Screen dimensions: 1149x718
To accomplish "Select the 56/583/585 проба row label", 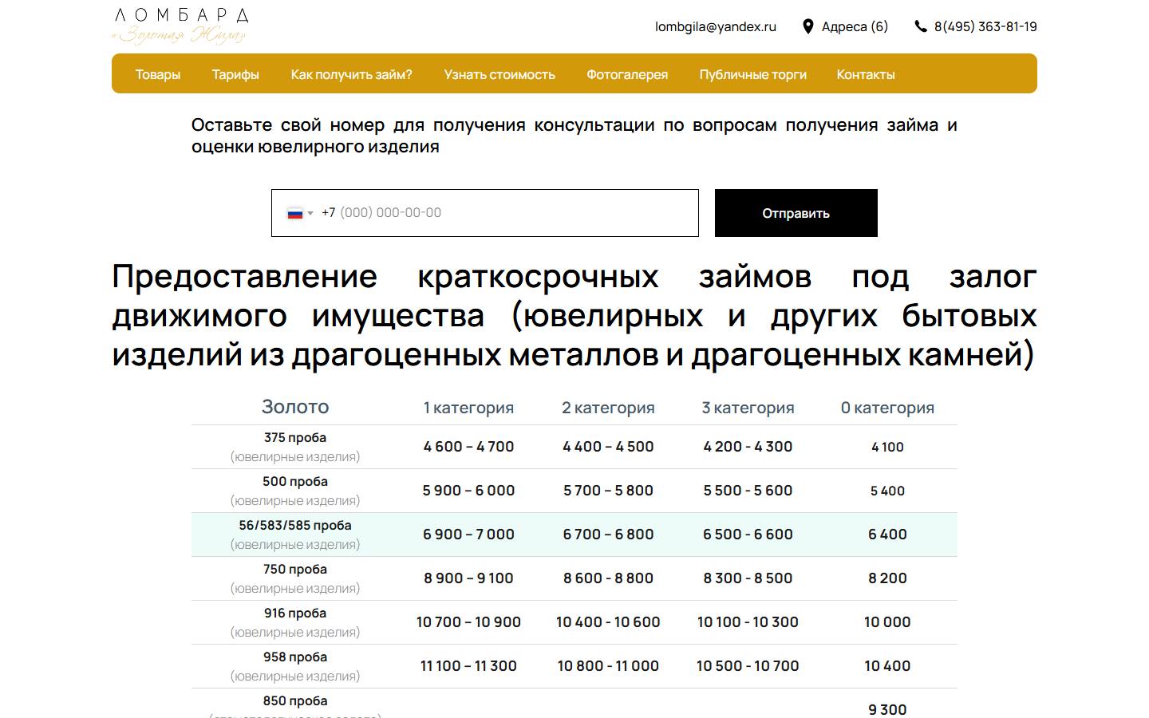I will click(295, 525).
